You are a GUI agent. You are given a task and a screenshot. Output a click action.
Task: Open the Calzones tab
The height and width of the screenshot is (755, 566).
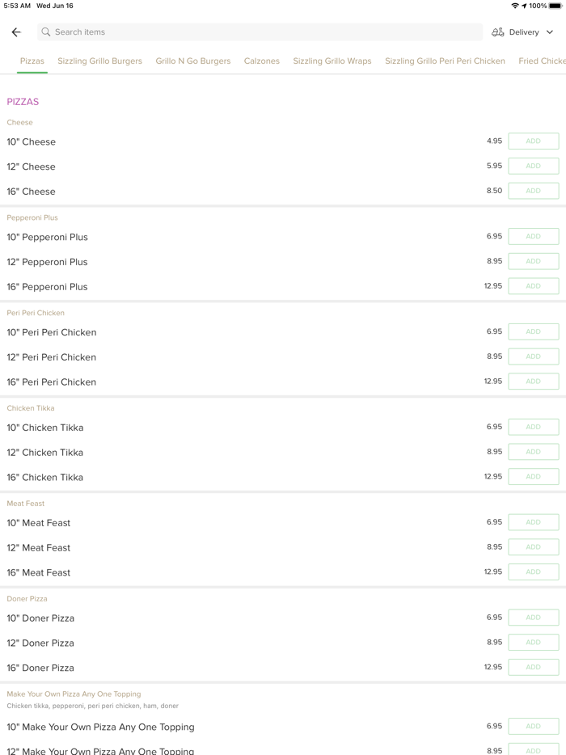262,61
